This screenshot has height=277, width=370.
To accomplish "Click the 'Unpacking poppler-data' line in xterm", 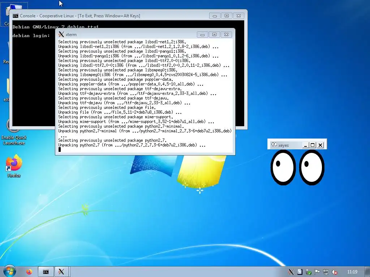I will [131, 84].
